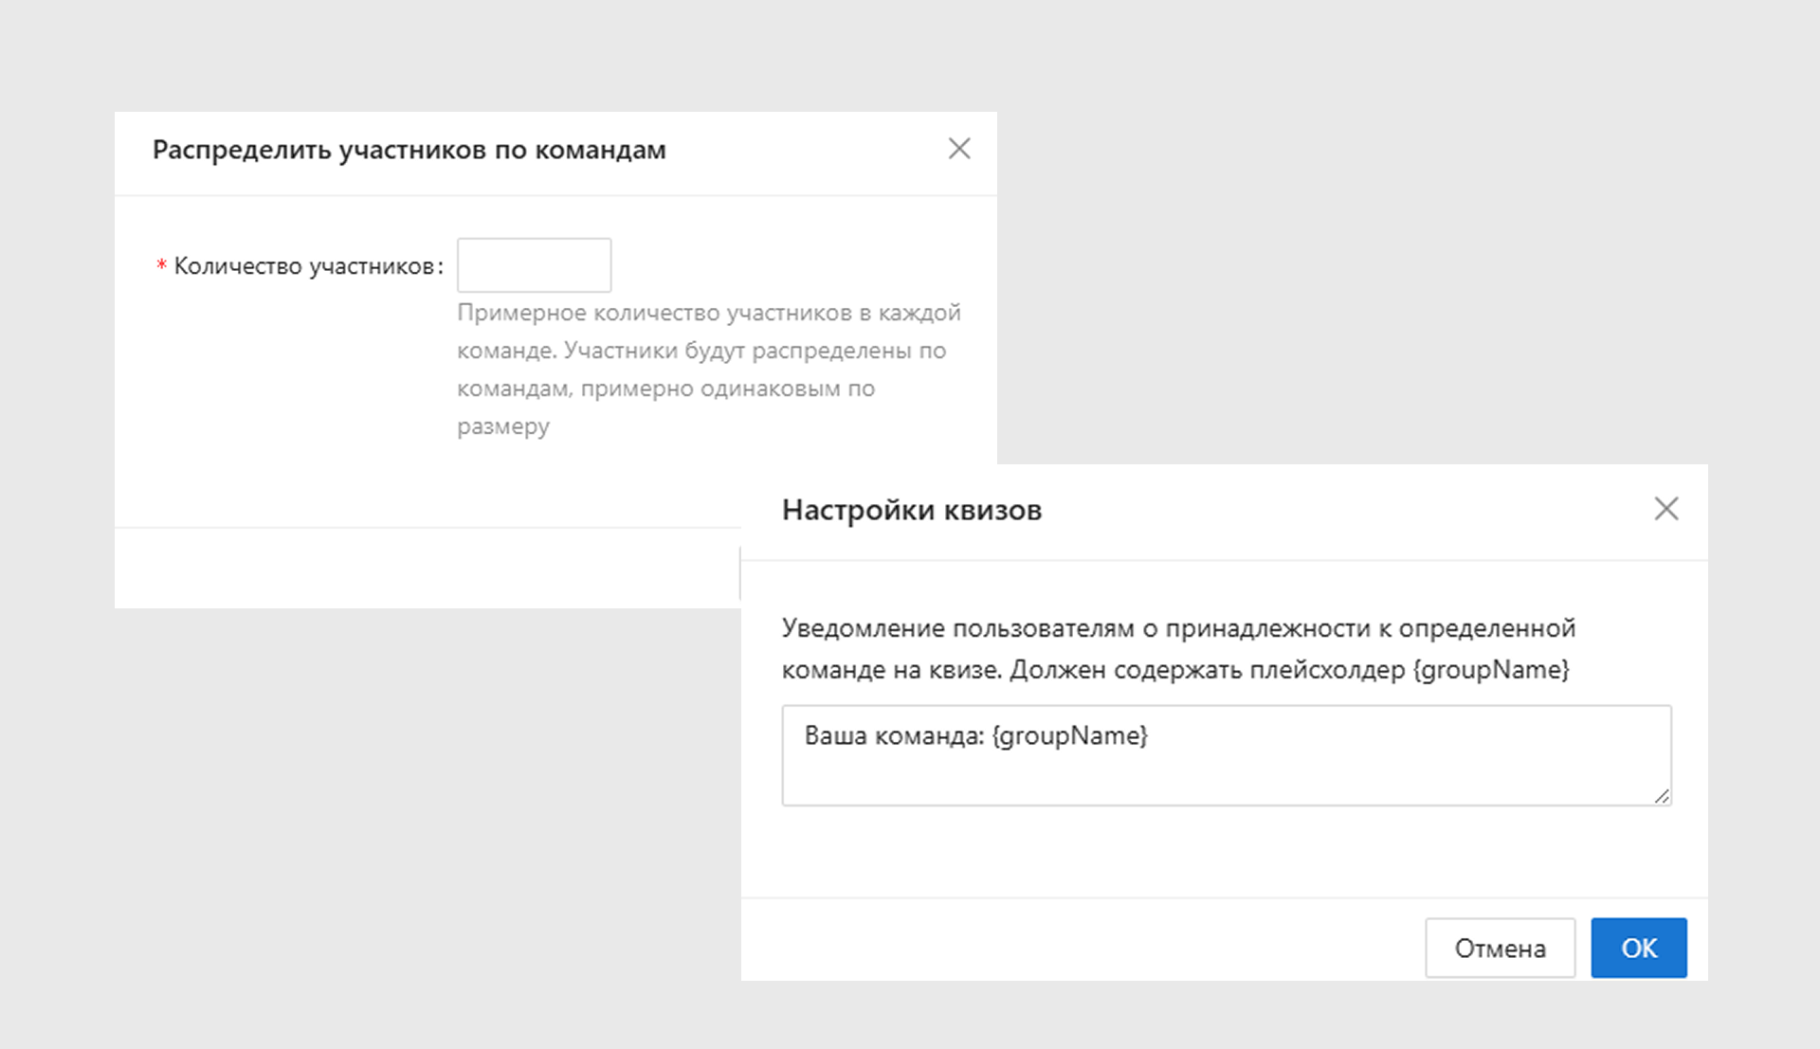
Task: Close the "Распределить участников по командам" dialog
Action: coord(959,149)
